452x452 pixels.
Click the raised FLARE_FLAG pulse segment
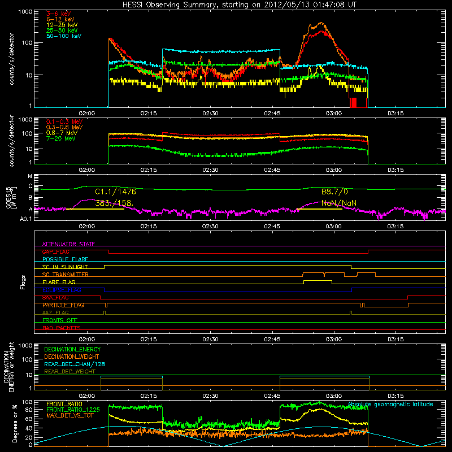(318, 280)
